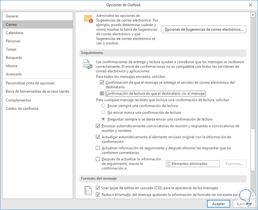Click the scrollbar up arrow
258x210 pixels.
(253, 15)
